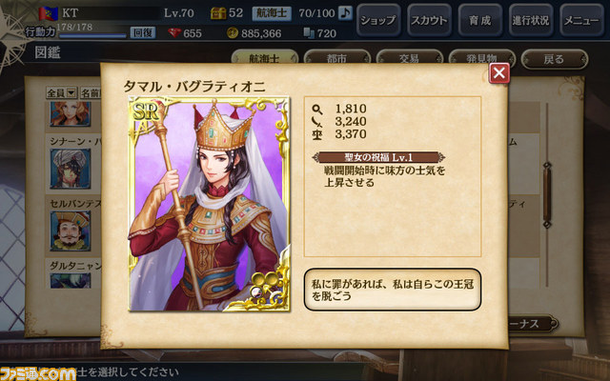This screenshot has height=381, width=610.
Task: Switch to the 交易 tab
Action: tap(409, 58)
